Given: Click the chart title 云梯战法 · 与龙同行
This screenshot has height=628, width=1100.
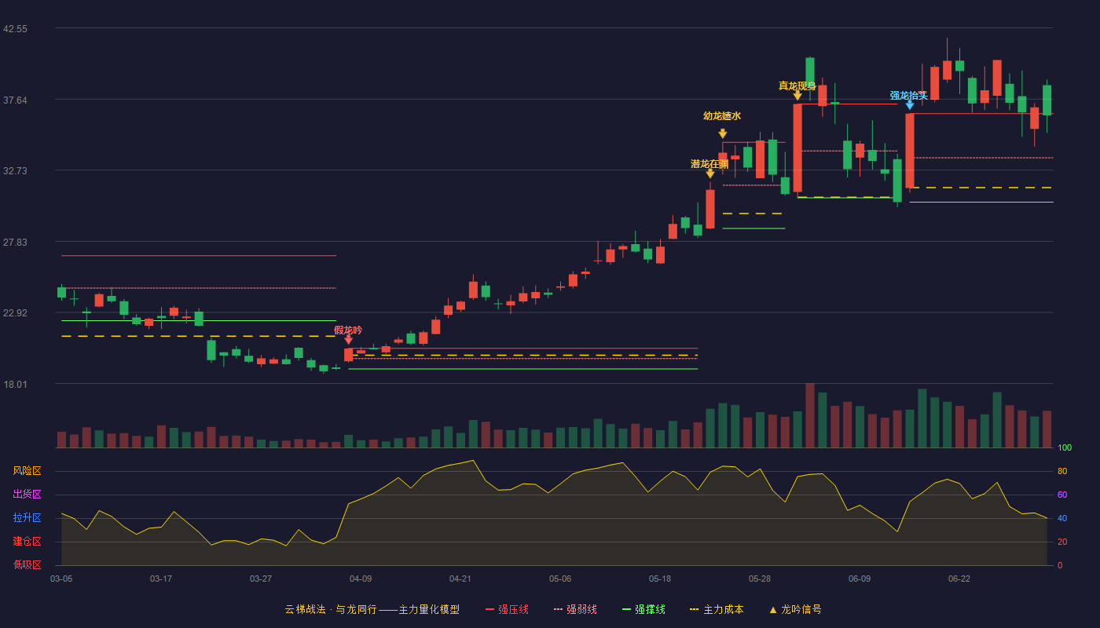Looking at the screenshot, I should [x=330, y=609].
